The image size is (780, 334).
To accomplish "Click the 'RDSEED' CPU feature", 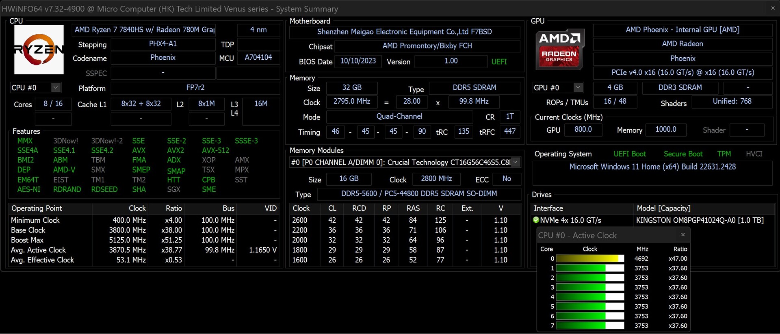I will 104,189.
